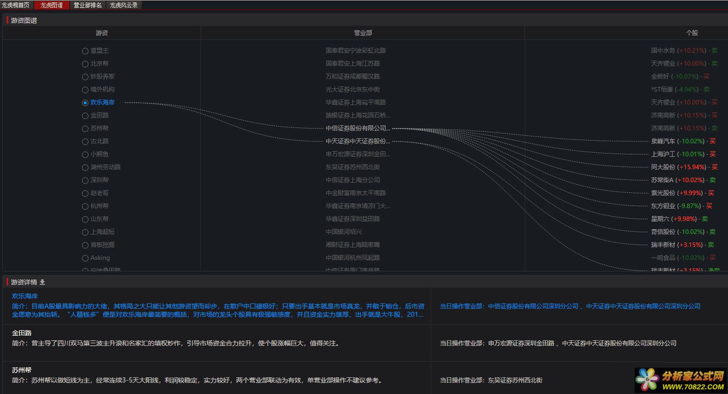Click 中国银河绍兴 branch

point(344,232)
